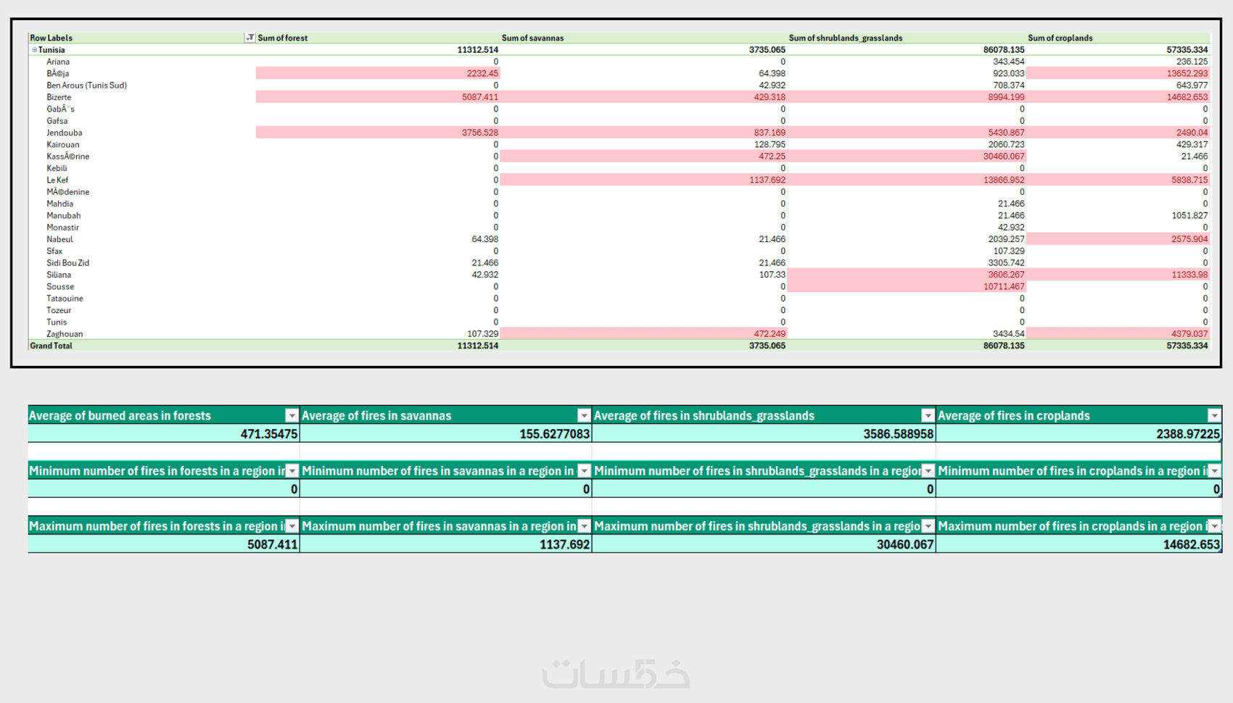Collapse the Tunisia group in the pivot table
The width and height of the screenshot is (1233, 703).
tap(34, 50)
